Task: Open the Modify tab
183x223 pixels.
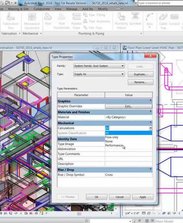Action: (x=103, y=9)
